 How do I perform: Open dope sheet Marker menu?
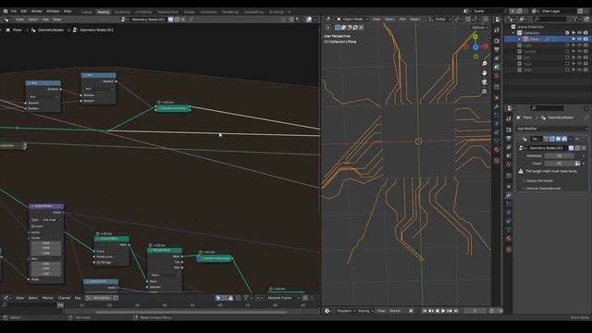click(x=47, y=298)
